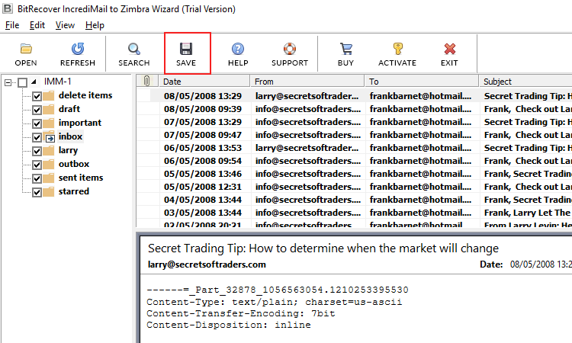Select the draft folder label

69,109
